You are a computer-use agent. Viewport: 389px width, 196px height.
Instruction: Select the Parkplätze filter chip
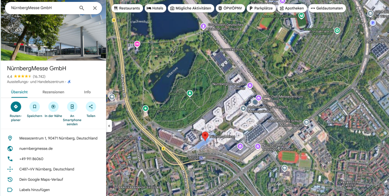pyautogui.click(x=261, y=8)
